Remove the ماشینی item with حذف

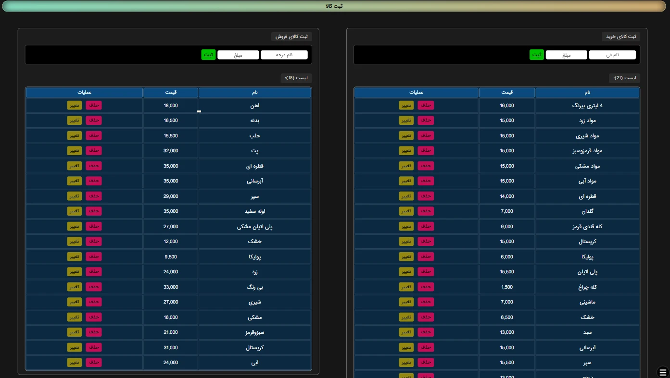[x=426, y=302]
